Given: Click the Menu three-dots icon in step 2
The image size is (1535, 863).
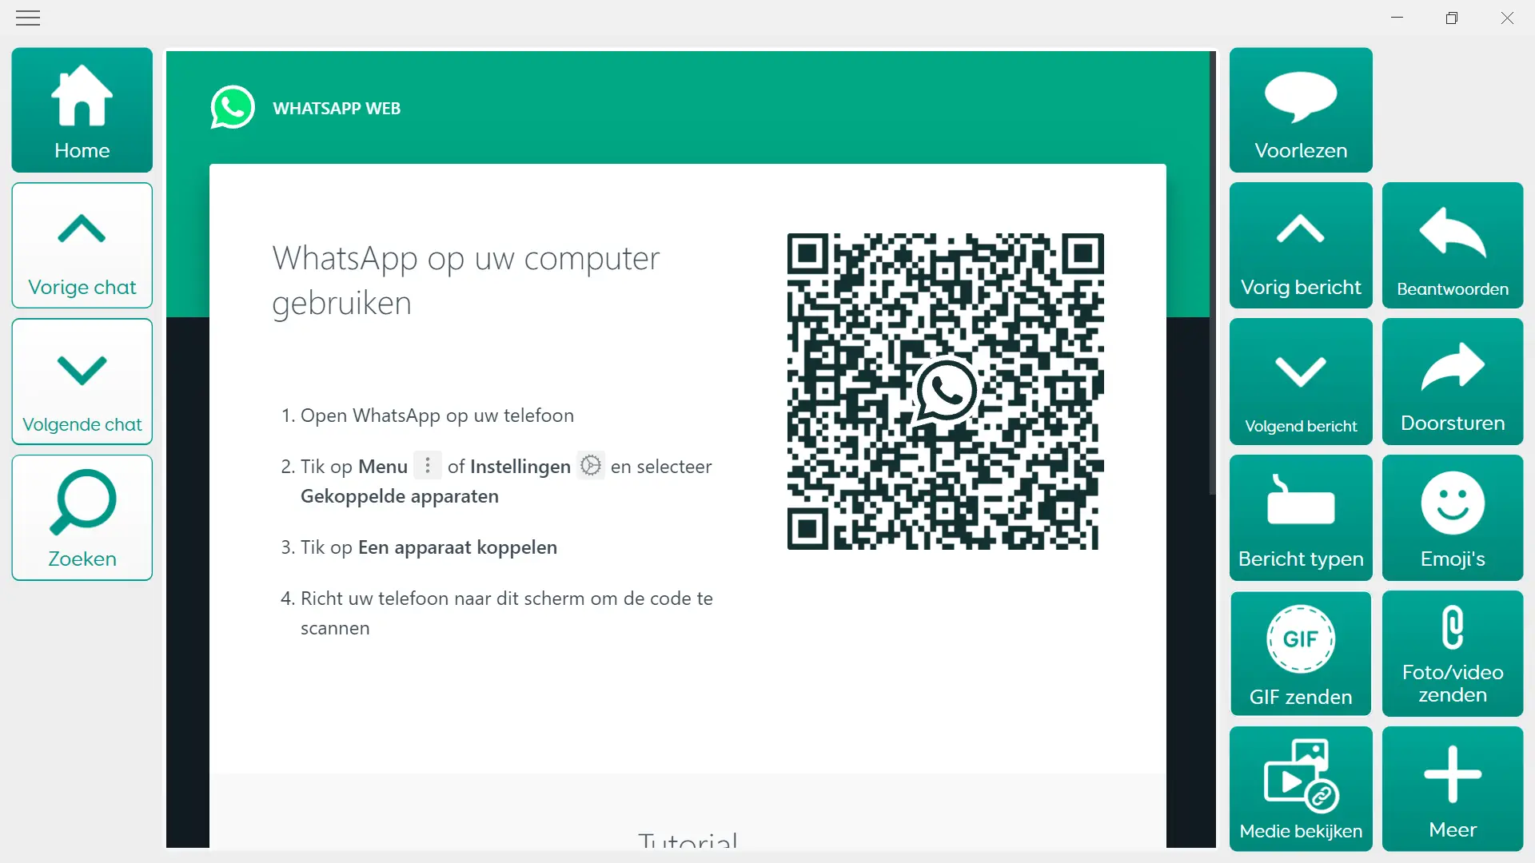Looking at the screenshot, I should click(428, 465).
